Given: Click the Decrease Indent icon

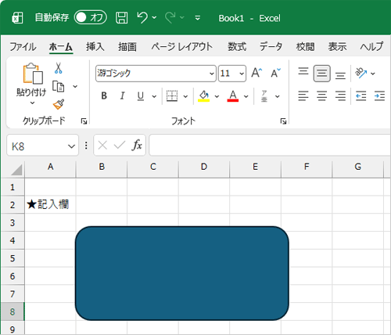Looking at the screenshot, I should click(x=361, y=96).
